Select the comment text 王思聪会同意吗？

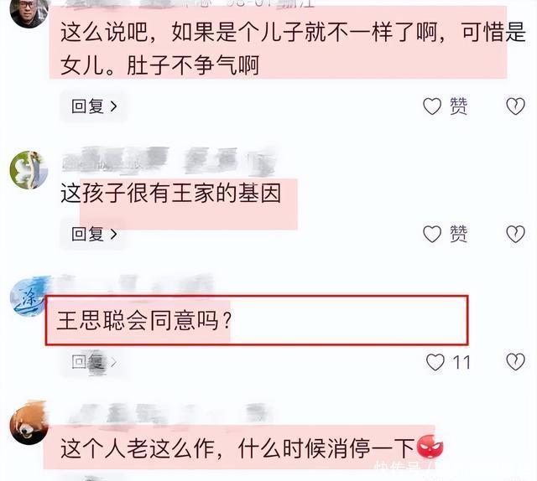pyautogui.click(x=143, y=321)
